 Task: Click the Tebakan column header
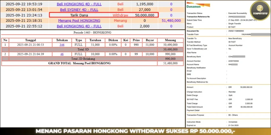click(x=62, y=40)
